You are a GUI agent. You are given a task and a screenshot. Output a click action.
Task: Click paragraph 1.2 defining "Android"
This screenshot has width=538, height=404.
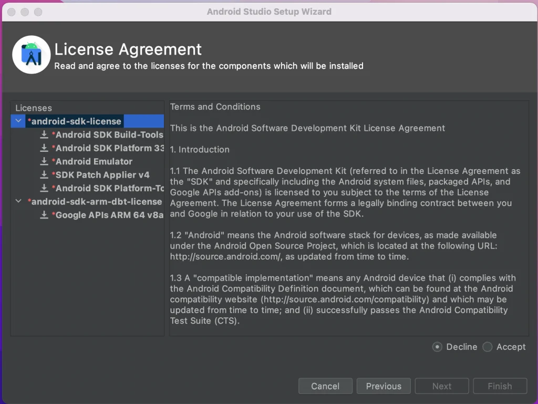click(334, 246)
